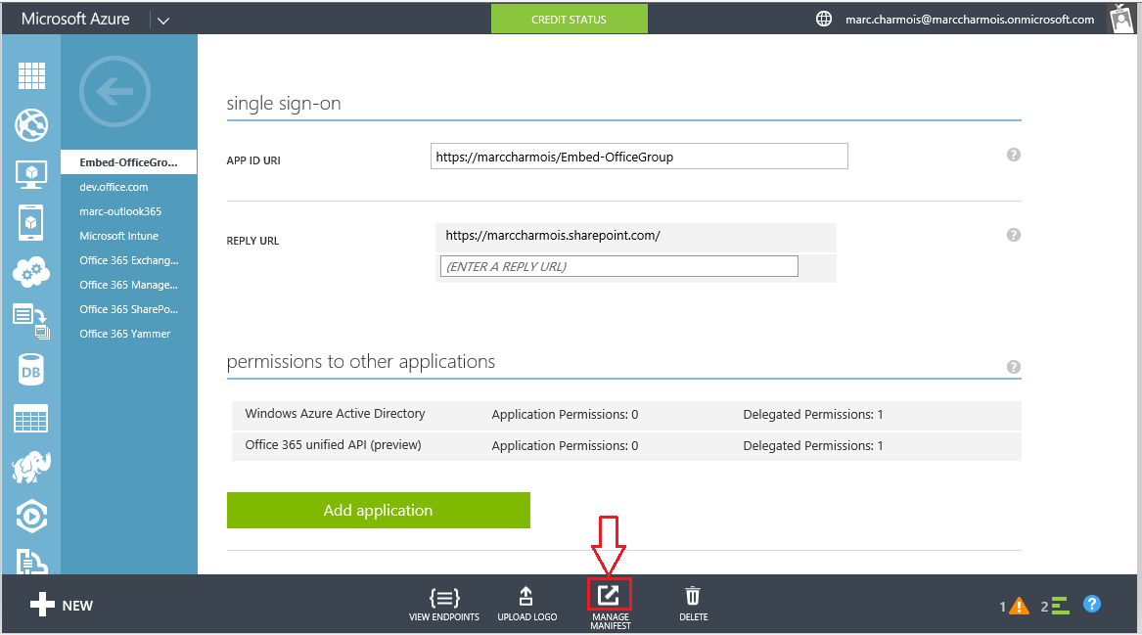Select Office 365 Yammer application

pos(124,334)
